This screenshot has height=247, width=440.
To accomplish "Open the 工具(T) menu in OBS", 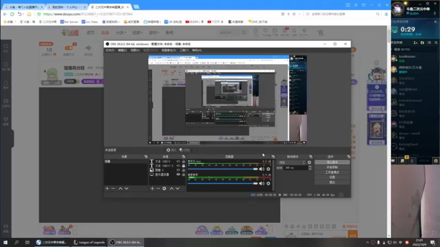I will (184, 50).
